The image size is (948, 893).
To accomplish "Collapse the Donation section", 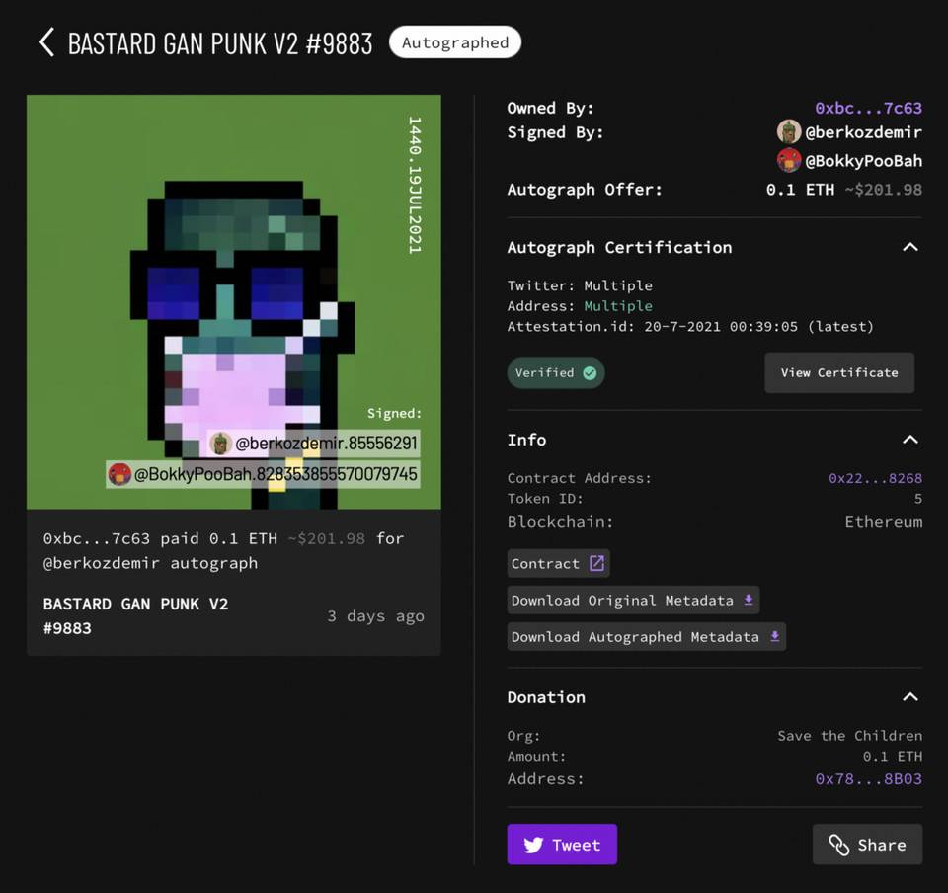I will 909,697.
